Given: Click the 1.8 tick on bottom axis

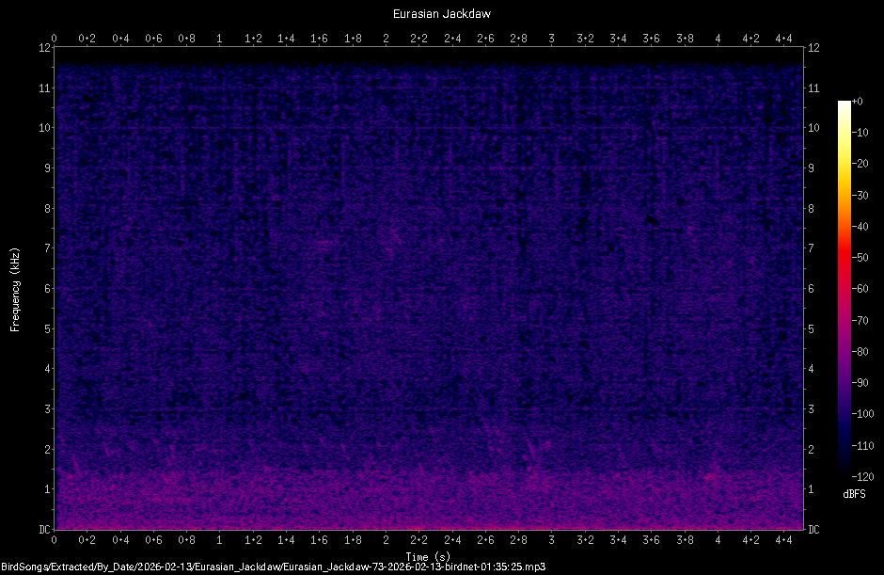Looking at the screenshot, I should tap(351, 540).
